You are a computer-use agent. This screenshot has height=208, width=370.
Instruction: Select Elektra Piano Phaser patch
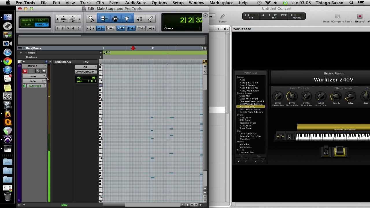coord(250,109)
